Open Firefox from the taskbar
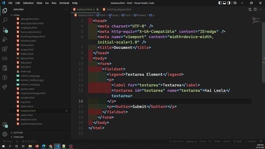 coord(37,146)
